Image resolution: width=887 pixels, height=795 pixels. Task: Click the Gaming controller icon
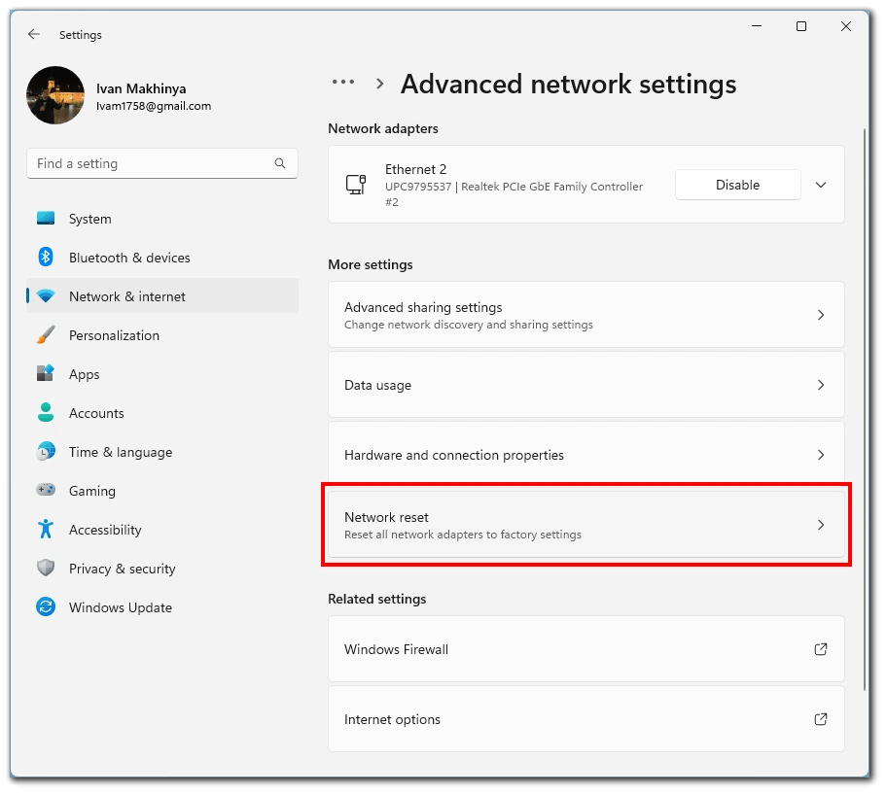point(46,491)
